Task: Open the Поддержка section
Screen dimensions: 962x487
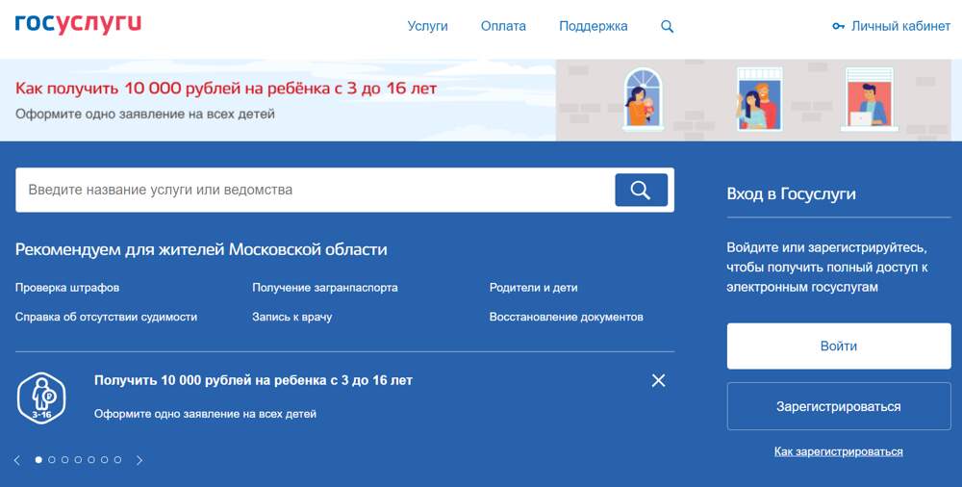Action: pyautogui.click(x=593, y=26)
